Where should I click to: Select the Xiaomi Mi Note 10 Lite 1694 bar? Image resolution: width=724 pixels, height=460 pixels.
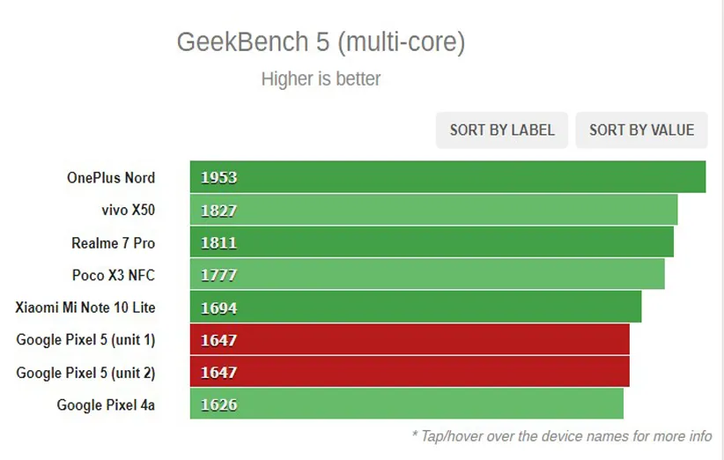point(416,308)
